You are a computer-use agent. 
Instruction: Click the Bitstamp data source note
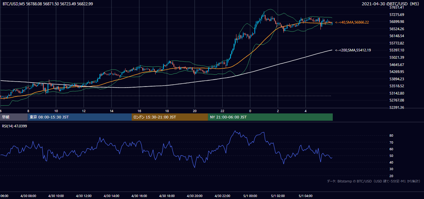click(374, 181)
